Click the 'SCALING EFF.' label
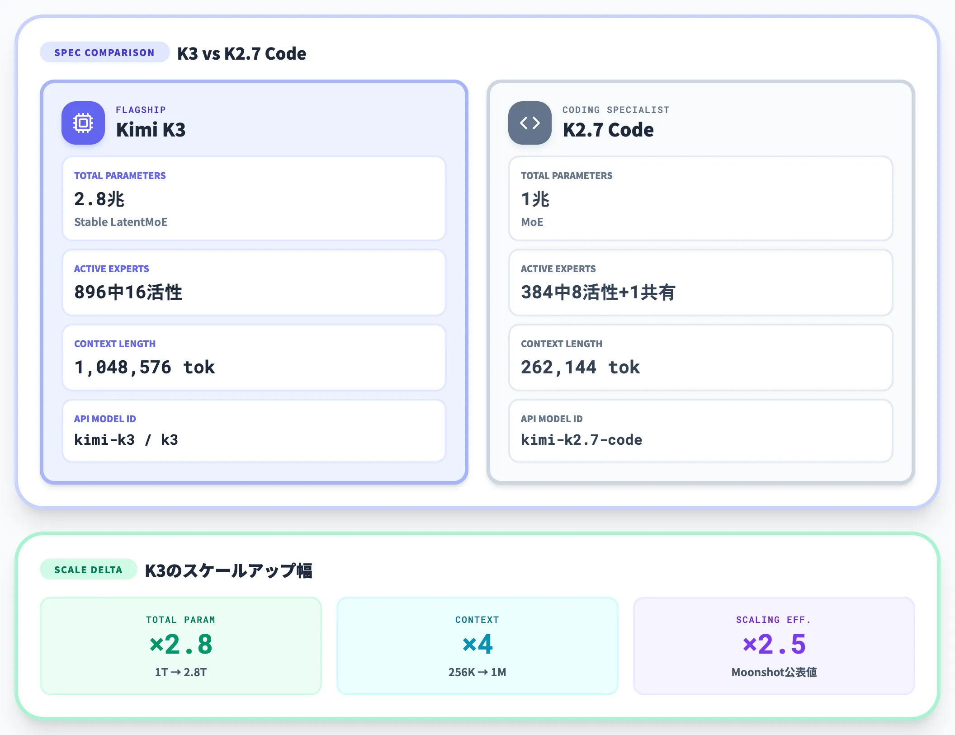Image resolution: width=955 pixels, height=735 pixels. (774, 620)
